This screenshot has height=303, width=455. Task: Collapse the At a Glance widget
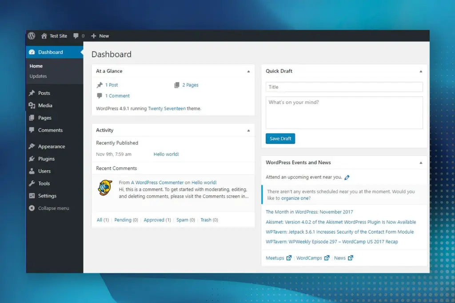(x=249, y=71)
